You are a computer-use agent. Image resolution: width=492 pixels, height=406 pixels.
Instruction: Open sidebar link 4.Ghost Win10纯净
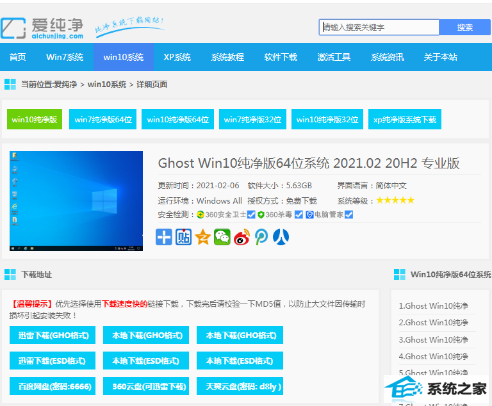tap(433, 357)
